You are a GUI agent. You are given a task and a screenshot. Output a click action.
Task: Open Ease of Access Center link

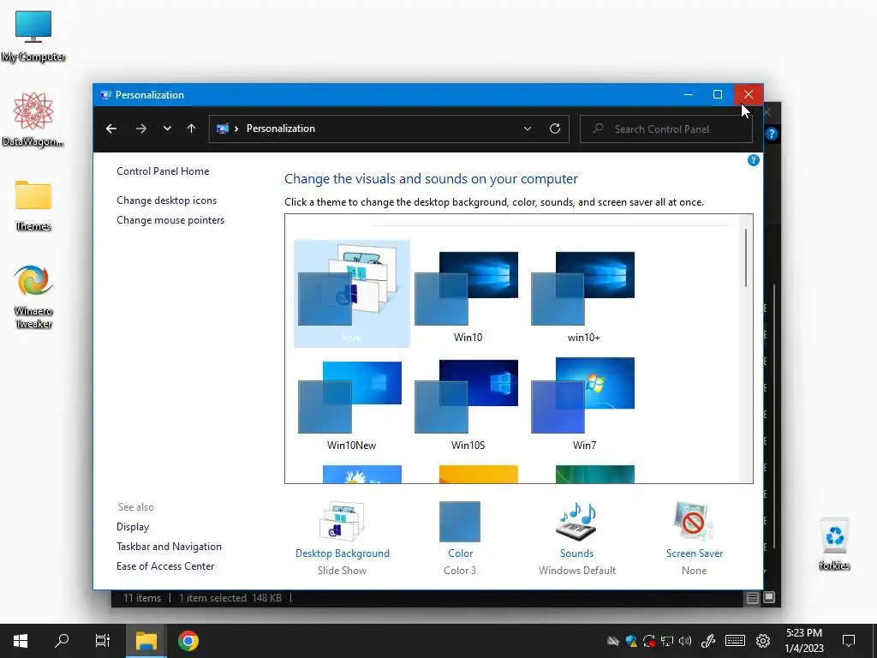[x=165, y=566]
